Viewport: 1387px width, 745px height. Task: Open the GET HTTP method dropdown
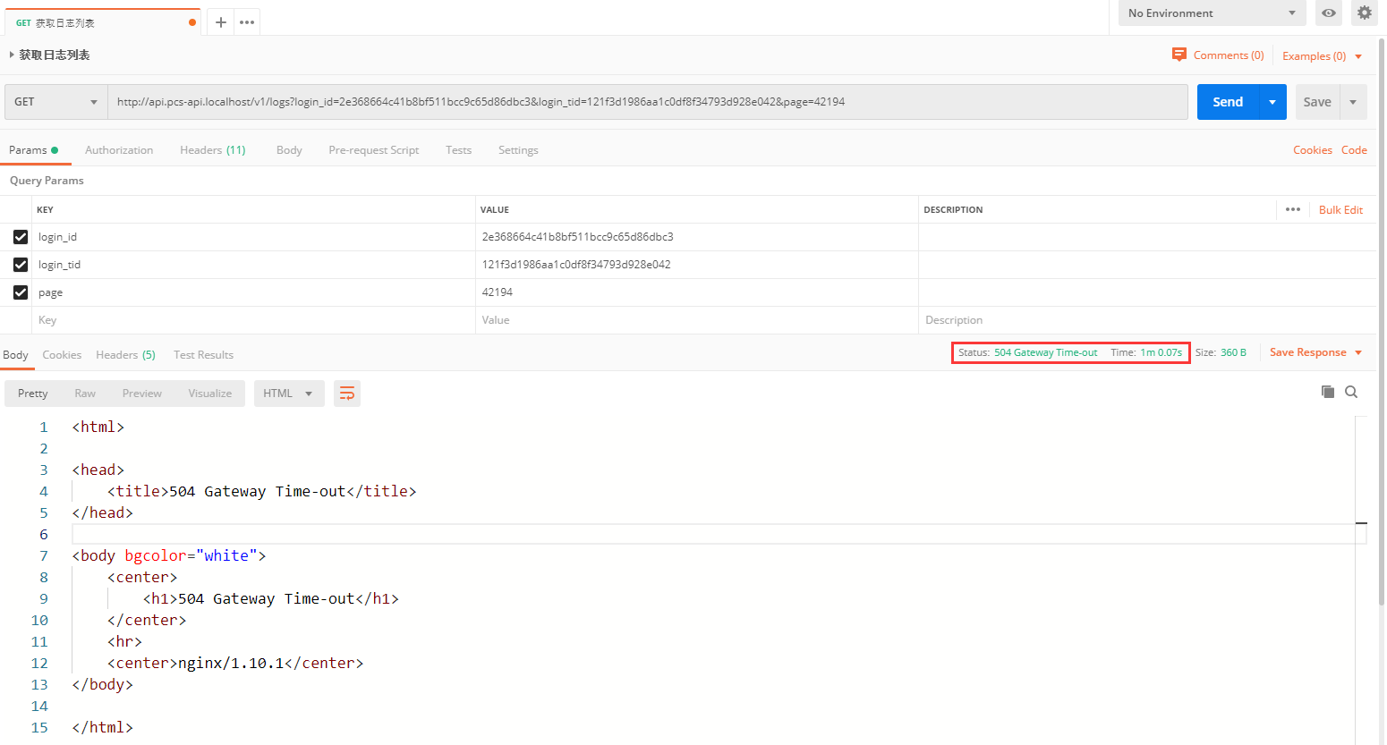[x=55, y=102]
